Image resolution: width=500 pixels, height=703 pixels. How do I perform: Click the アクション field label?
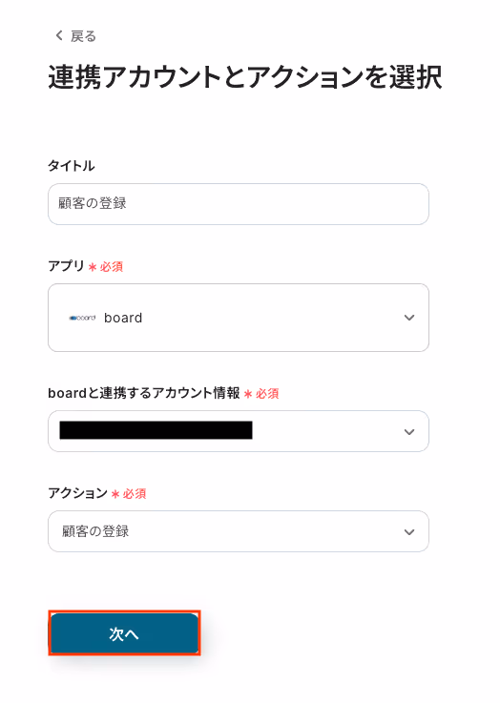[77, 493]
